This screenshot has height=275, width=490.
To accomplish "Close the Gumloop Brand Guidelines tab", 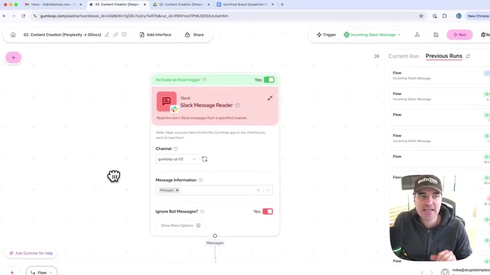I will click(273, 5).
